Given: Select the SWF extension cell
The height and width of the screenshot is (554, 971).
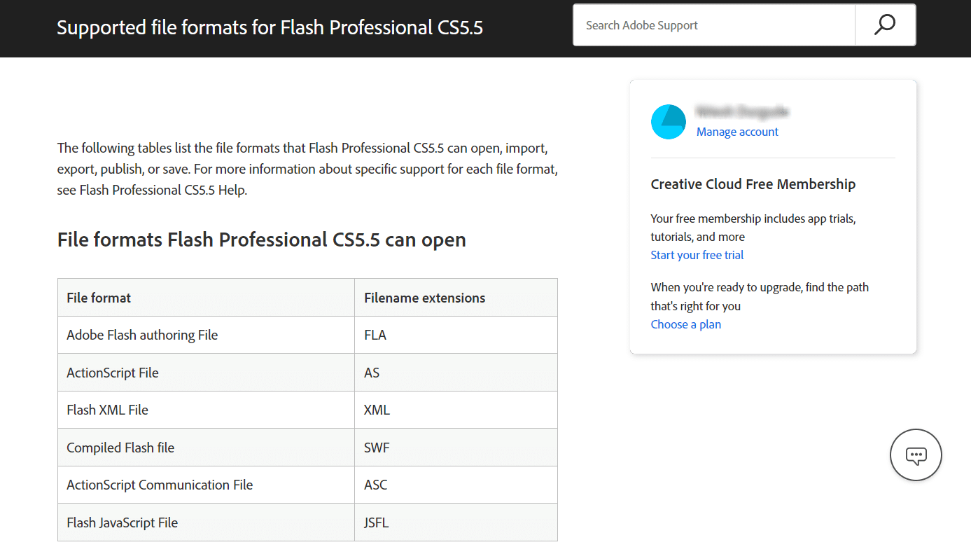Looking at the screenshot, I should pyautogui.click(x=456, y=448).
